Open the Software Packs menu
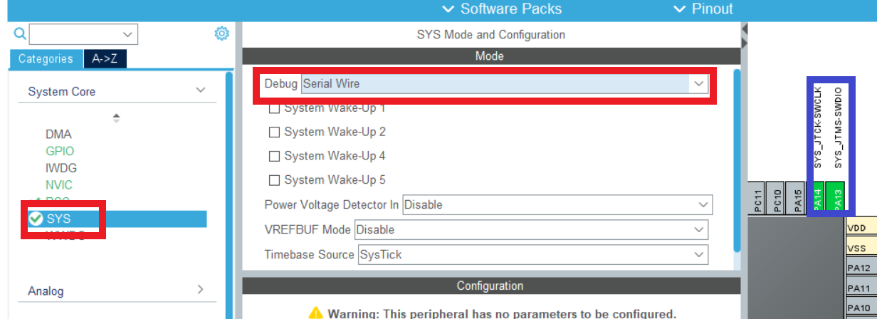The image size is (877, 319). coord(502,9)
